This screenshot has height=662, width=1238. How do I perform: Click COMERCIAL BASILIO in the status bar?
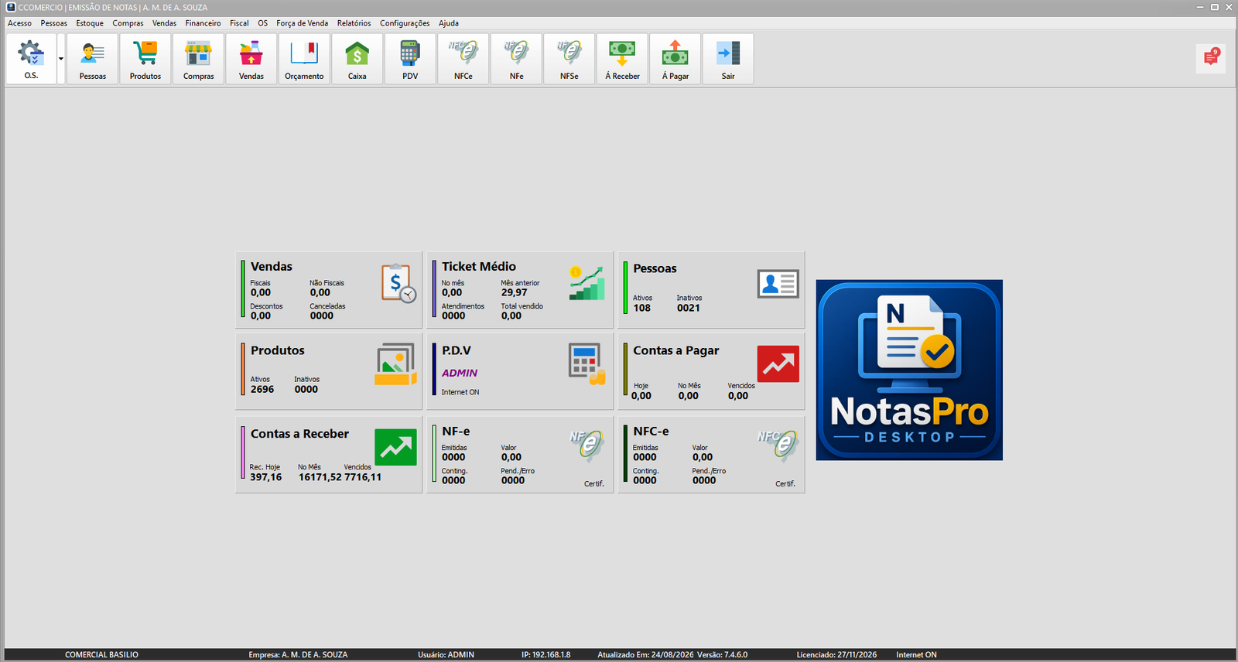point(101,655)
